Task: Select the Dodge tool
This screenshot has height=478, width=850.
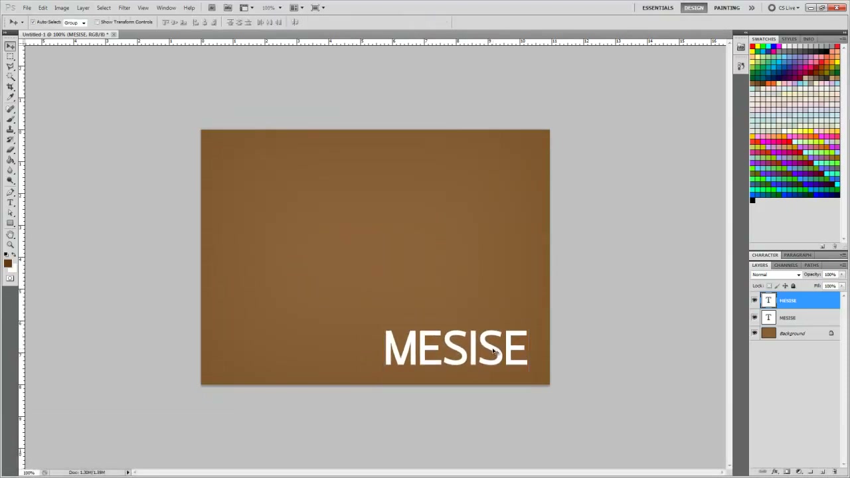Action: click(11, 181)
